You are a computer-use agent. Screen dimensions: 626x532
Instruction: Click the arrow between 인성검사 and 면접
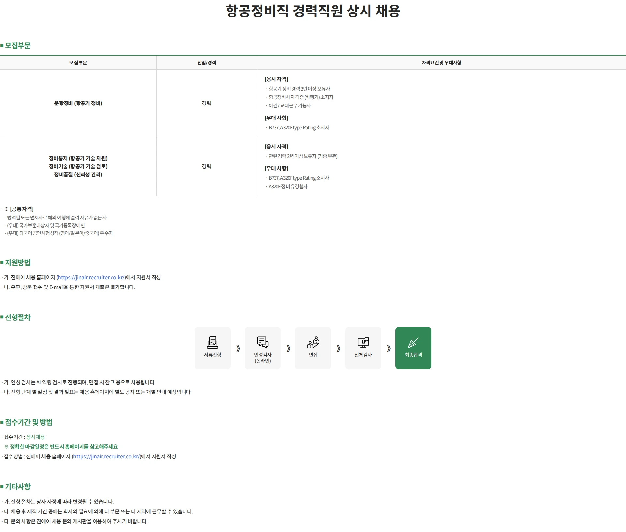[x=288, y=348]
